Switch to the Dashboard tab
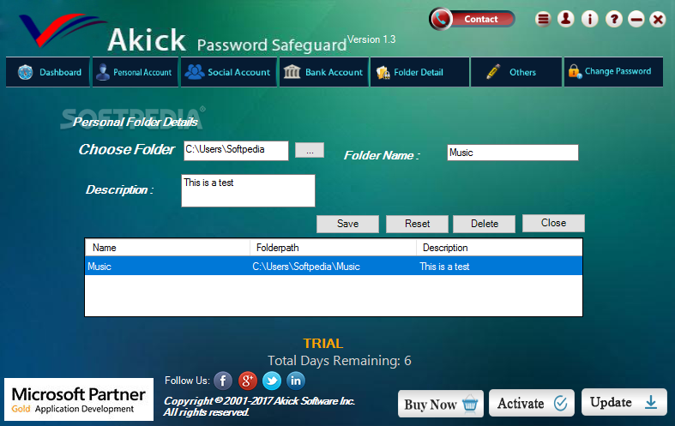Screen dimensions: 675x426 48,72
